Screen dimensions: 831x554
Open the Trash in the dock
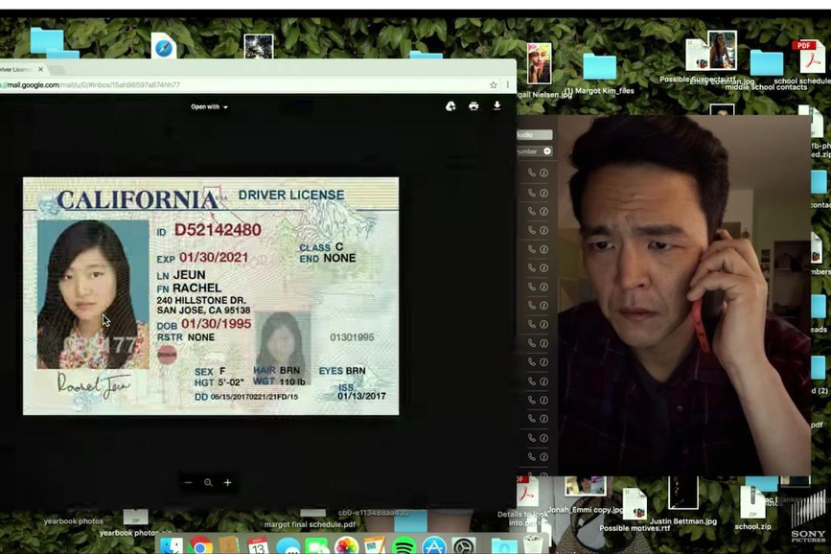[x=533, y=545]
